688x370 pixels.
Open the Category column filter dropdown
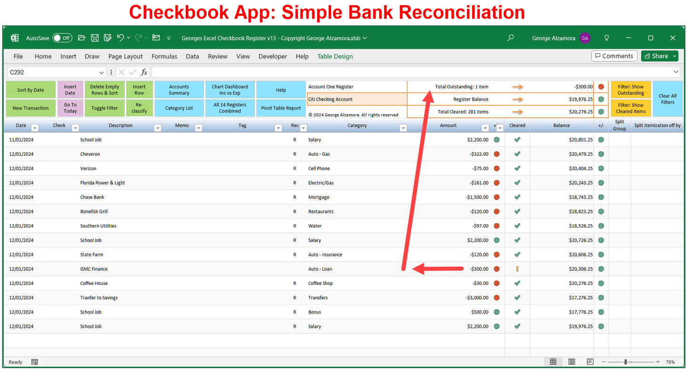pos(403,128)
